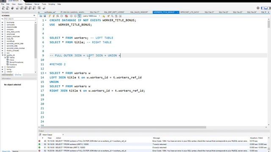Switch to Administration tab in navigator
Image resolution: width=271 pixels, height=152 pixels.
(x=7, y=75)
